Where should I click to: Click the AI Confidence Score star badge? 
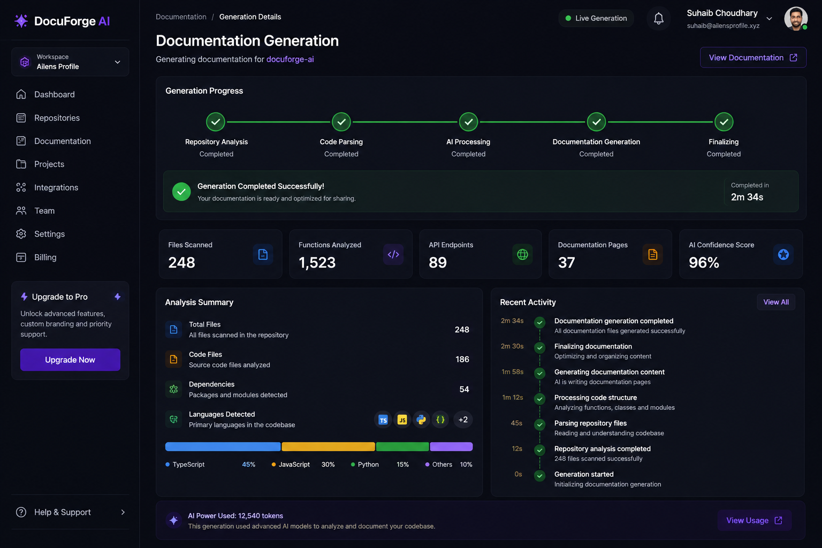(x=783, y=254)
